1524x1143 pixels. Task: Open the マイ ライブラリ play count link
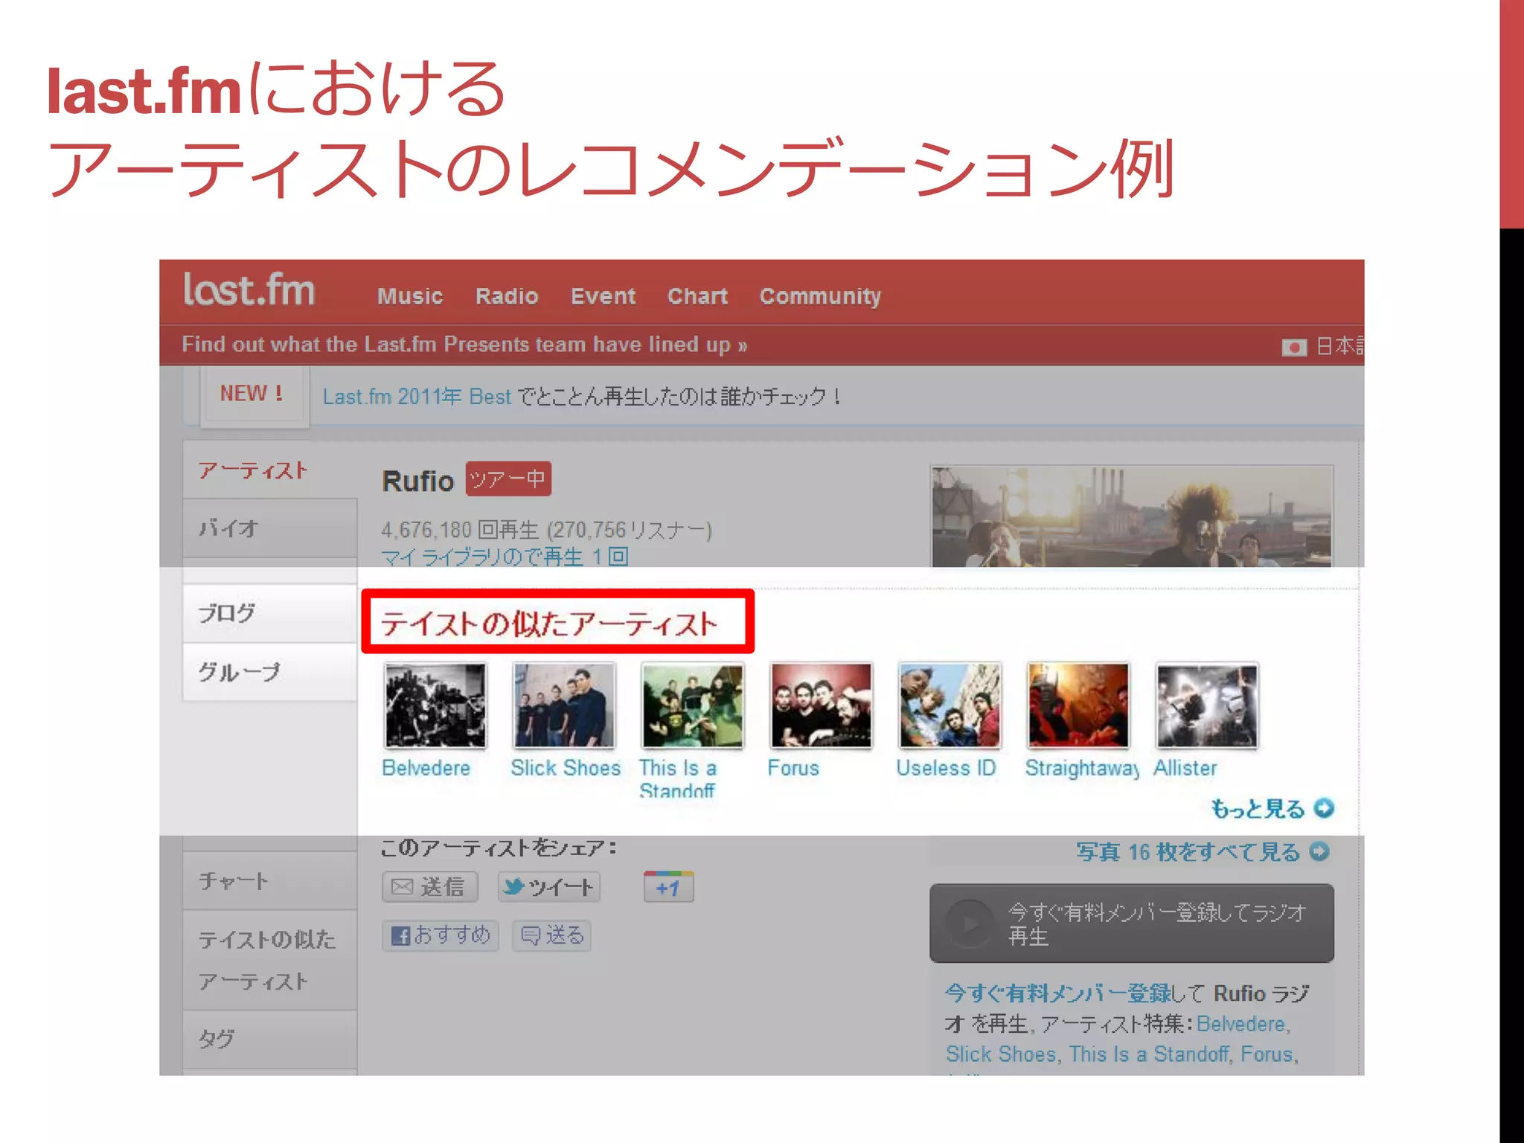tap(505, 557)
